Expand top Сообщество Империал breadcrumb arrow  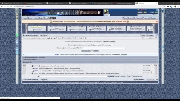[39, 35]
